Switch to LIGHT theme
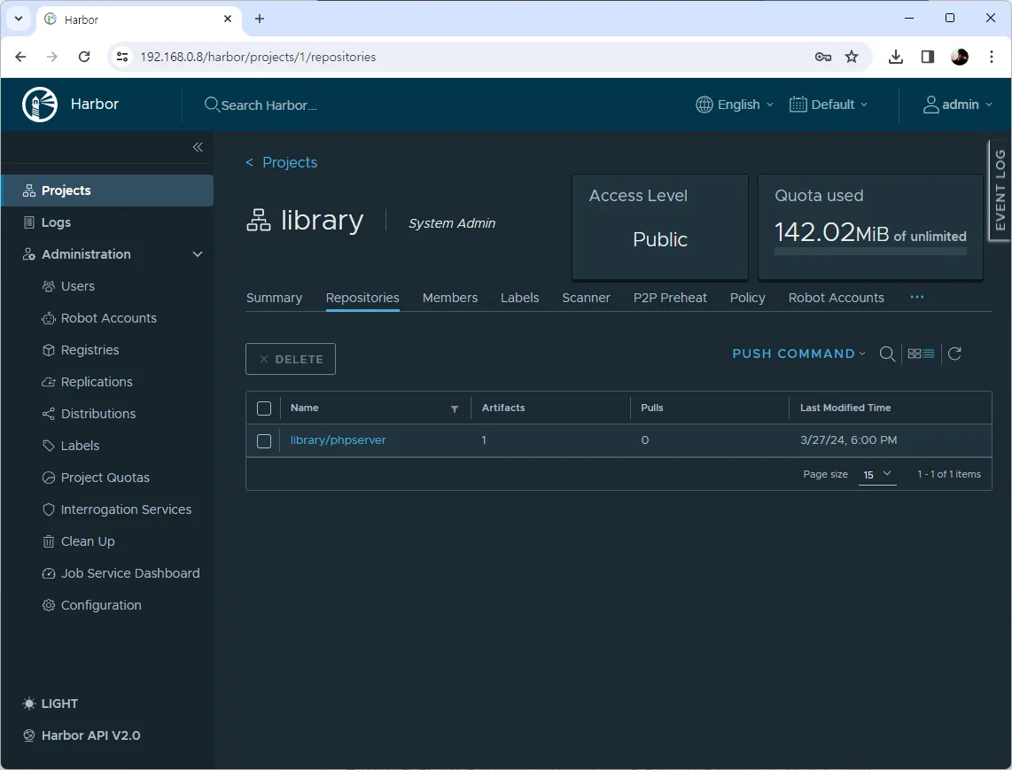This screenshot has height=770, width=1012. 51,704
